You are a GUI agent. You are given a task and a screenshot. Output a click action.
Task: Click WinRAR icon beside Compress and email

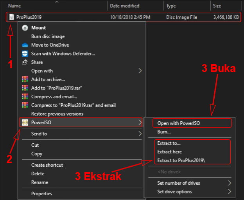25,97
